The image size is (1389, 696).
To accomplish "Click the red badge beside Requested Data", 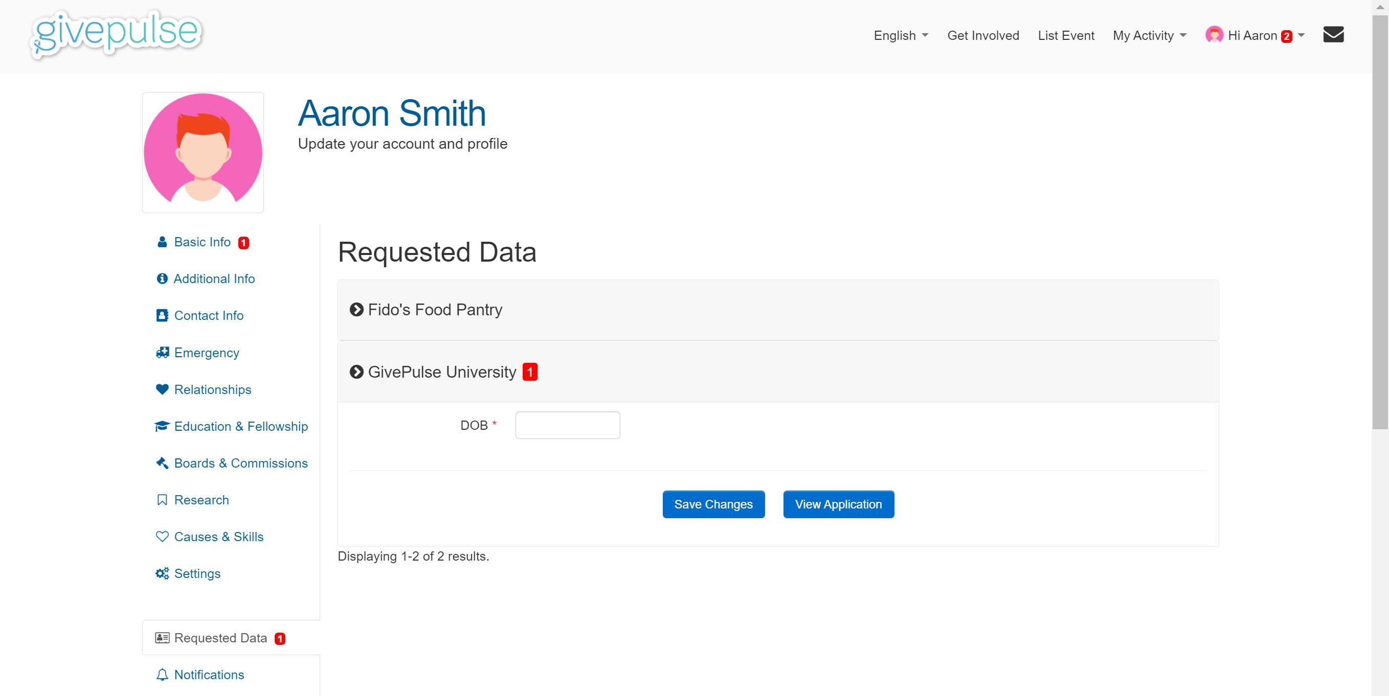I will (x=280, y=638).
